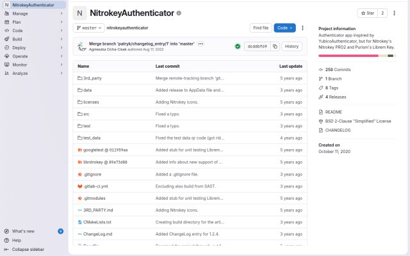This screenshot has height=256, width=410.
Task: Click the 3rd_party folder icon
Action: point(79,78)
